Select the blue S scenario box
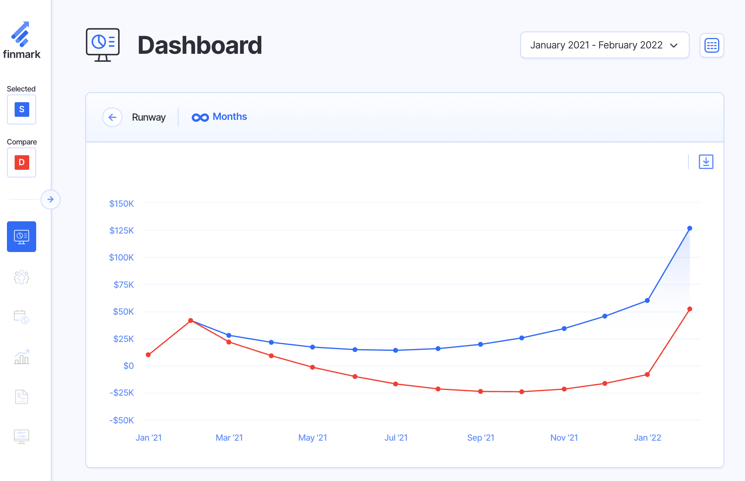 pos(22,109)
